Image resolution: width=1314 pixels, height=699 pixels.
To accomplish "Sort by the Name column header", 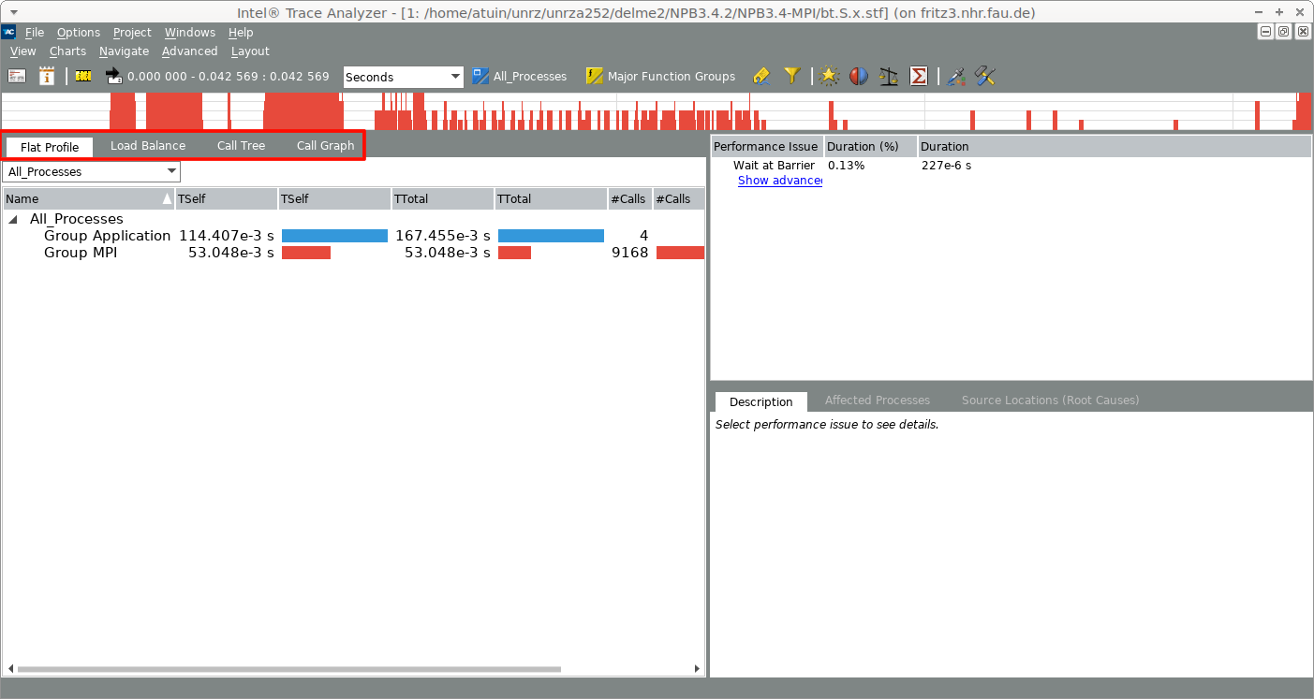I will point(89,198).
